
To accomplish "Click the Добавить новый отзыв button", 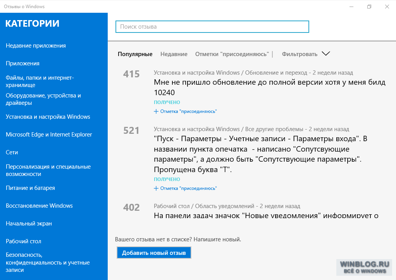I will pyautogui.click(x=154, y=253).
